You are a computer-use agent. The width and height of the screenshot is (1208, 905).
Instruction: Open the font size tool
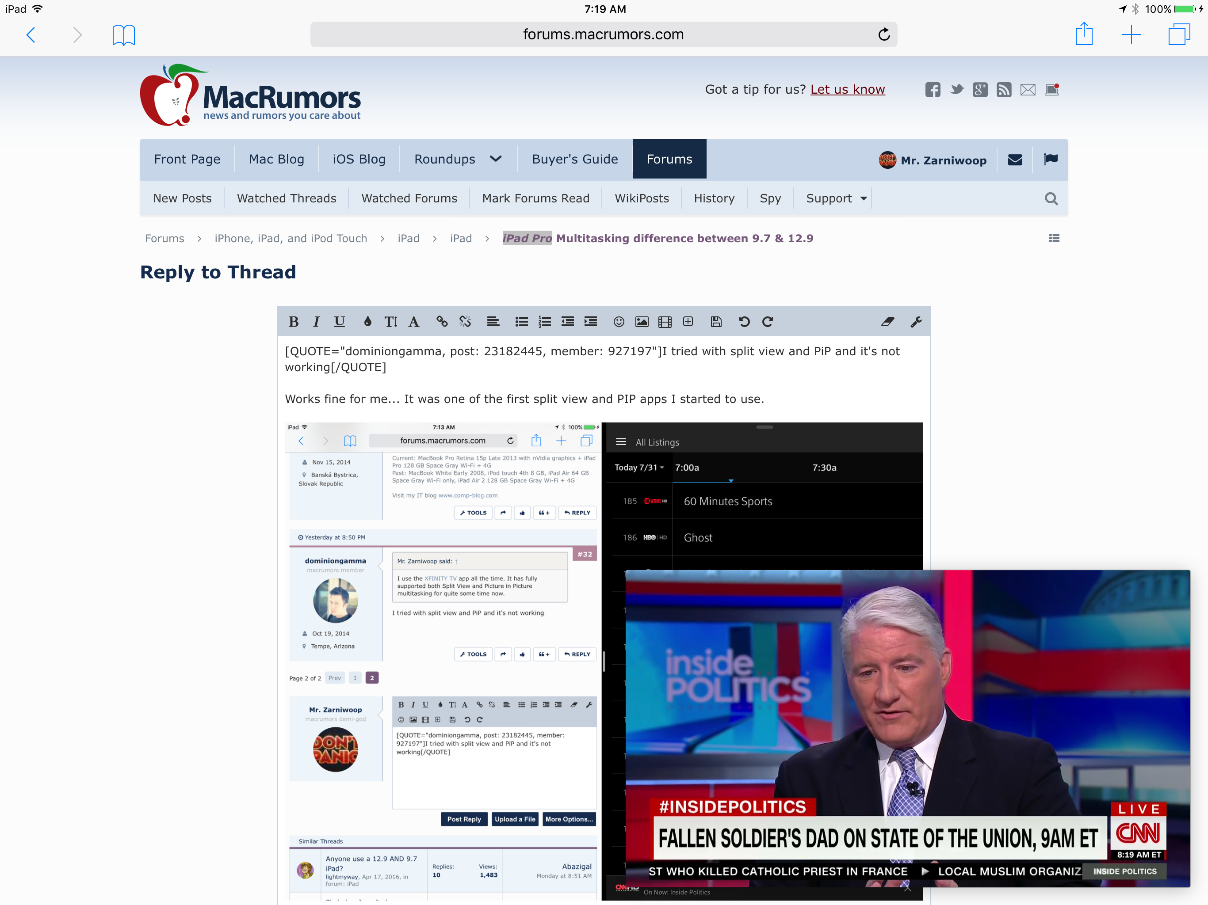point(390,322)
